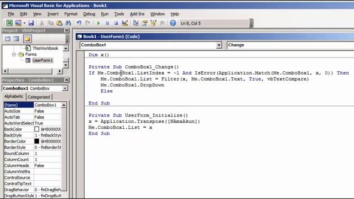Open the Window menu

[x=158, y=14]
